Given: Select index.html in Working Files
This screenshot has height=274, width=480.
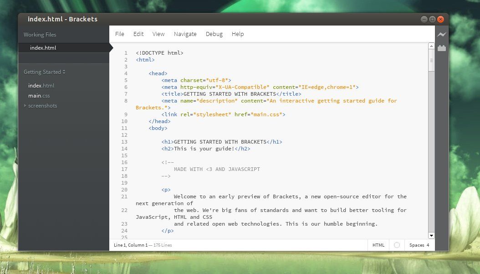Looking at the screenshot, I should point(64,48).
